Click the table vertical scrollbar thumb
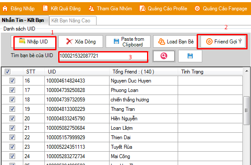This screenshot has width=251, height=165. [x=247, y=110]
